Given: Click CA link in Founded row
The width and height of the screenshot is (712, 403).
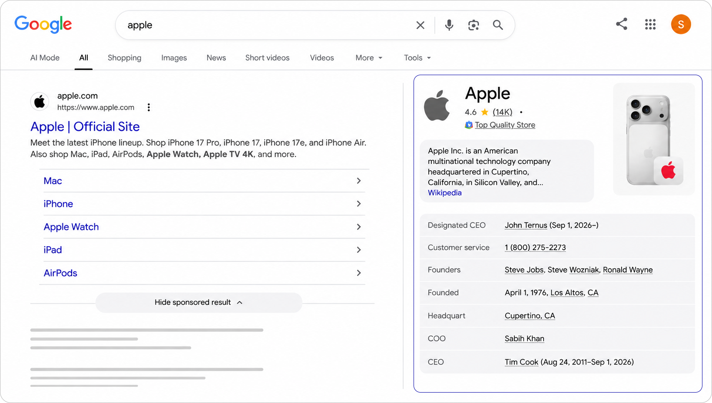Looking at the screenshot, I should 593,293.
